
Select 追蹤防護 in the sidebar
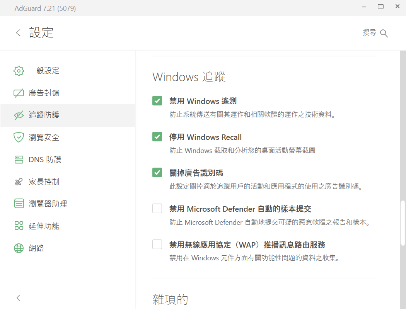pyautogui.click(x=68, y=115)
